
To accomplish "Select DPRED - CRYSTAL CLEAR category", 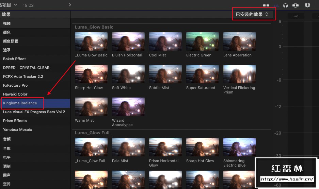I will pos(35,68).
